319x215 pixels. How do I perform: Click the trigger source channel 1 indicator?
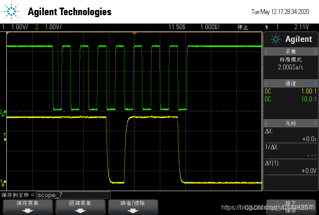coord(277,27)
